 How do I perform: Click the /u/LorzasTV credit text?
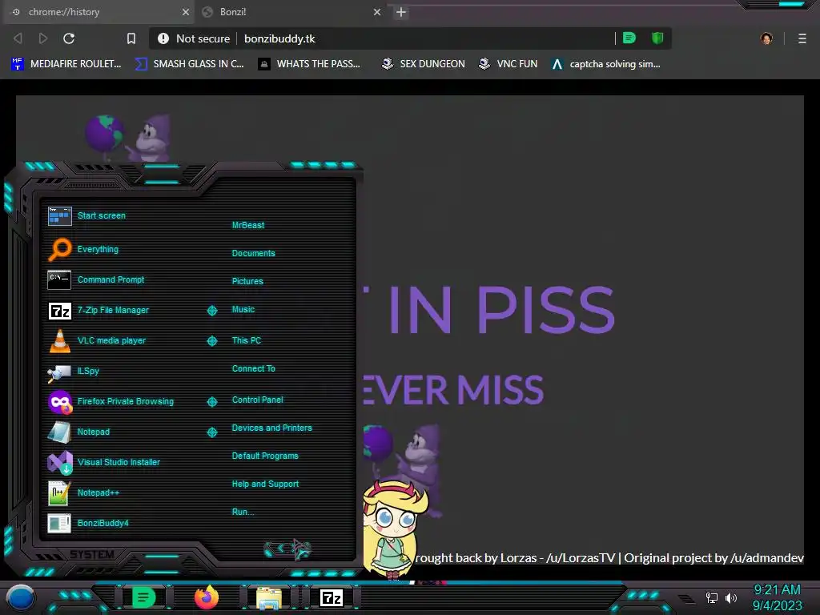[x=581, y=558]
